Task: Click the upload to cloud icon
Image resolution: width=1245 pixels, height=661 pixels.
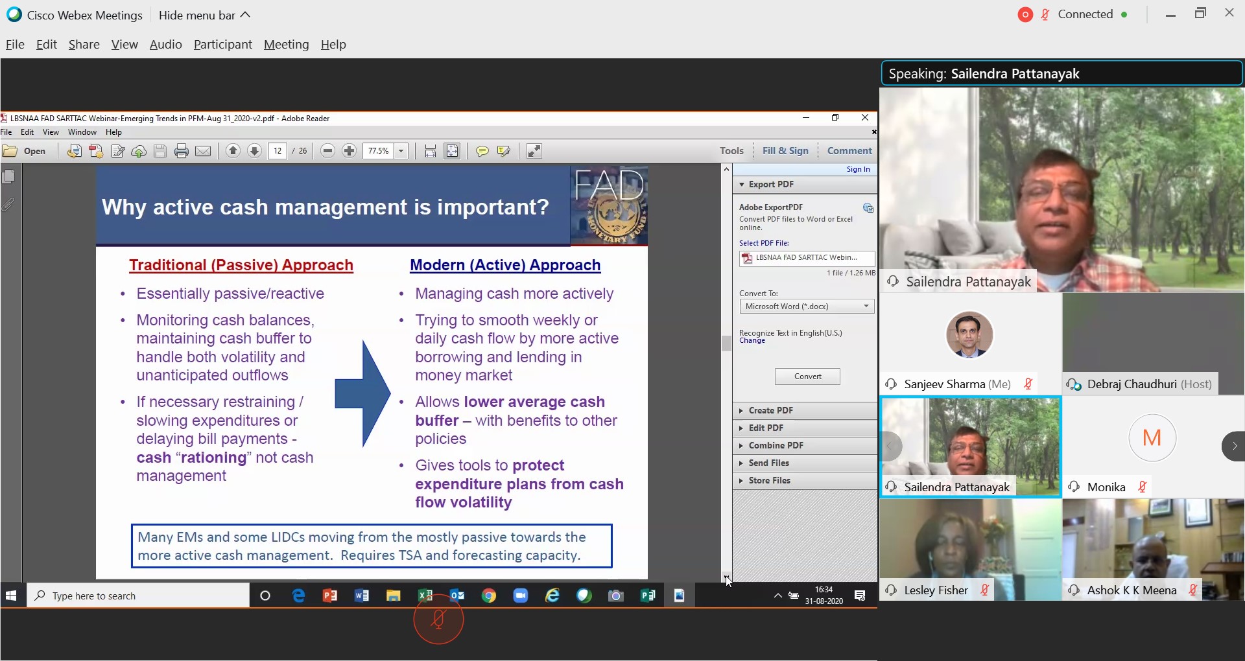Action: click(x=139, y=151)
